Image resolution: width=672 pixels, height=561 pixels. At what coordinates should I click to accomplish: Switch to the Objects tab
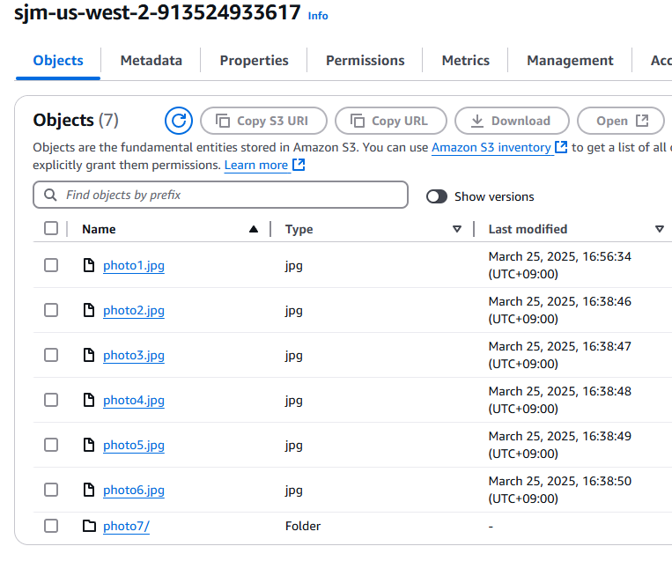pyautogui.click(x=58, y=61)
